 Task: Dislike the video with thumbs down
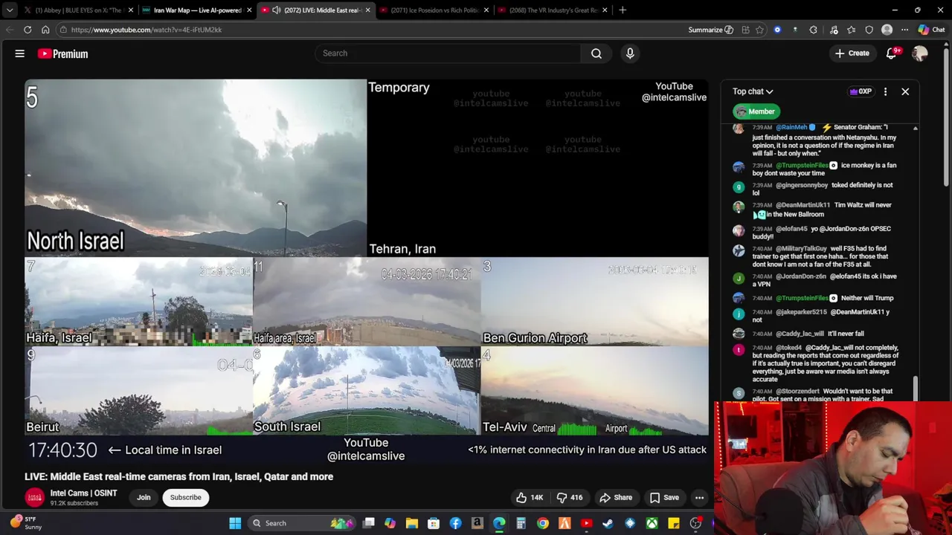pos(570,498)
